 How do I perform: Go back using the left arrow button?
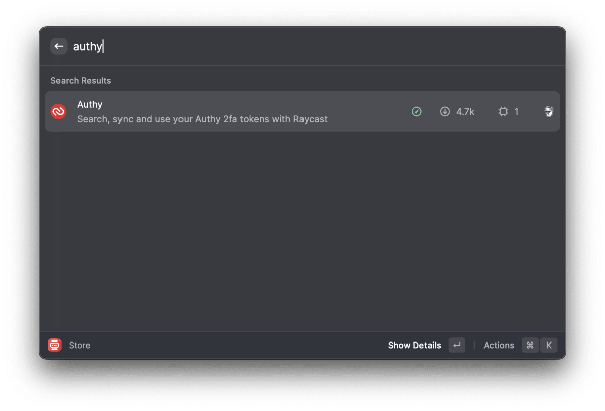(x=59, y=46)
